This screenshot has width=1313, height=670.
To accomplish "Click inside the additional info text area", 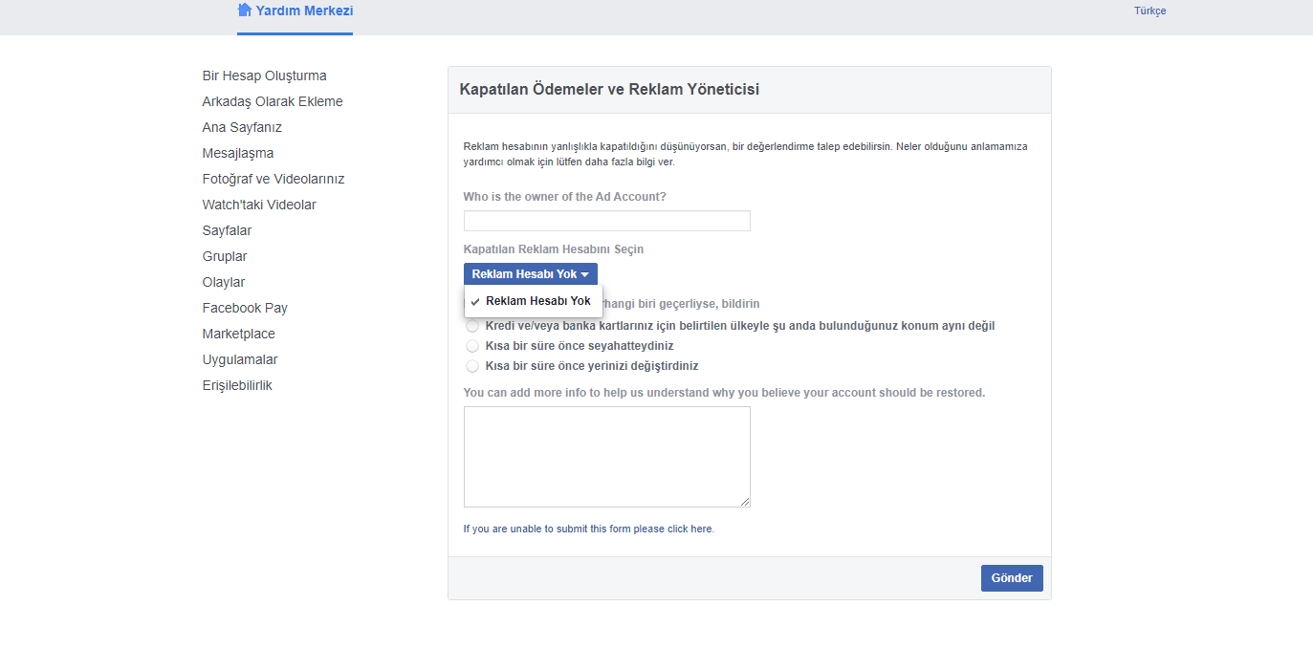I will click(607, 457).
